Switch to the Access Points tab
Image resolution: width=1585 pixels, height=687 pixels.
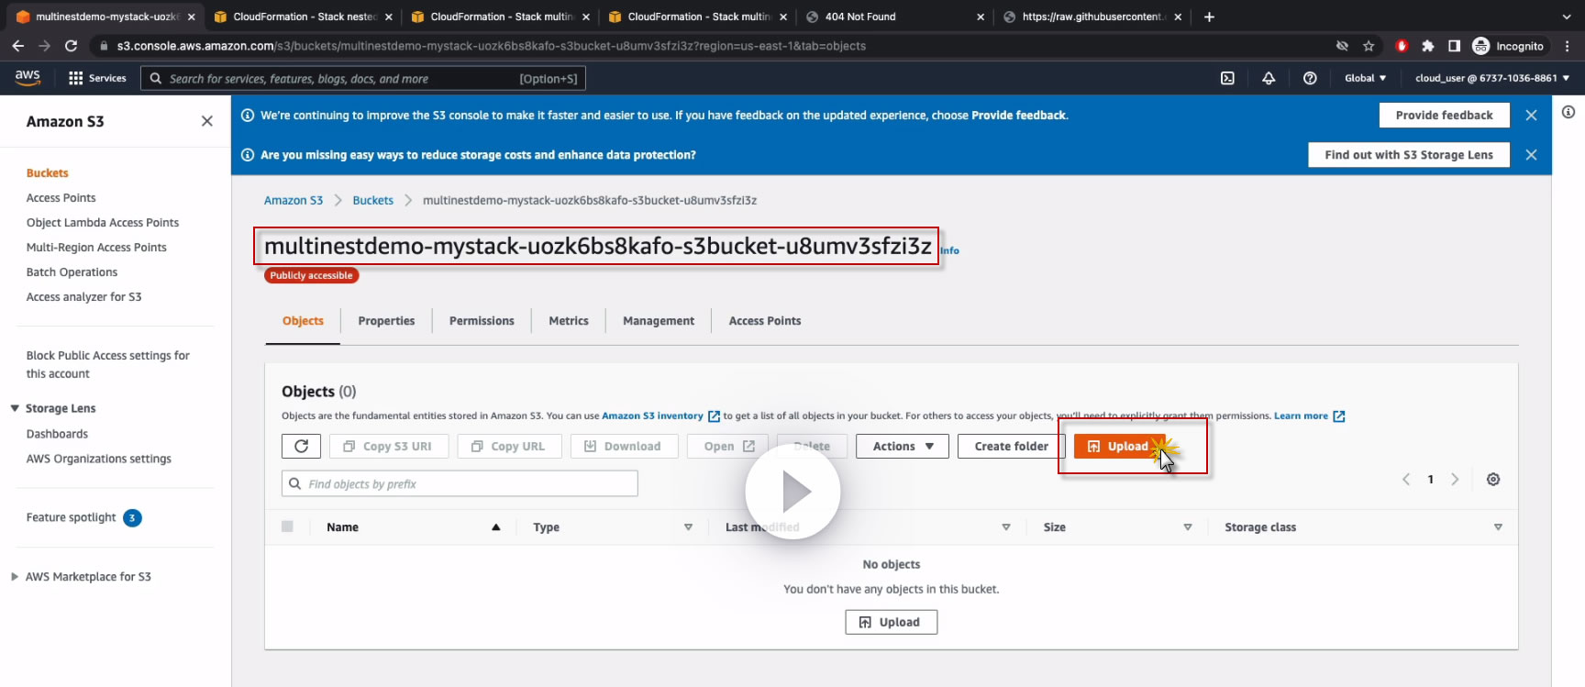765,321
